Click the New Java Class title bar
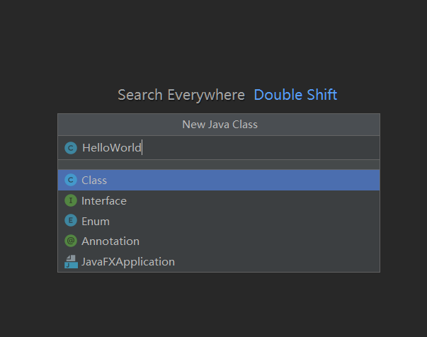Viewport: 427px width, 337px height. 219,125
